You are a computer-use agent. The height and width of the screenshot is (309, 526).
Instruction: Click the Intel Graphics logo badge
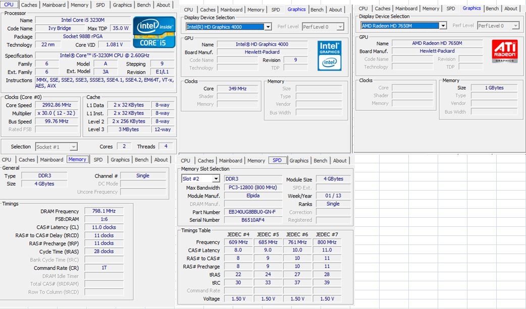coord(330,55)
